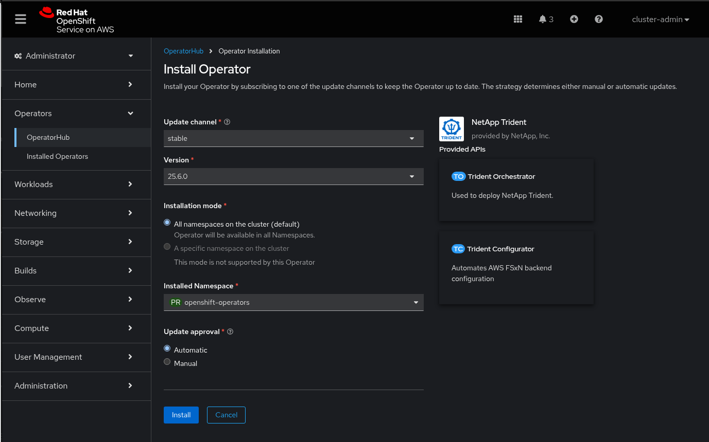Screen dimensions: 709x442
Task: Open the help question mark icon
Action: coord(599,19)
